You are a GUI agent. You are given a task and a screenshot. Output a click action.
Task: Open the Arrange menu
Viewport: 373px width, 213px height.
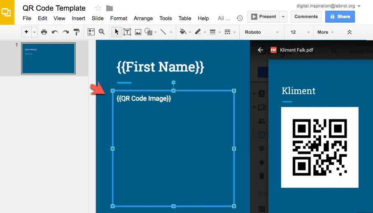[143, 19]
